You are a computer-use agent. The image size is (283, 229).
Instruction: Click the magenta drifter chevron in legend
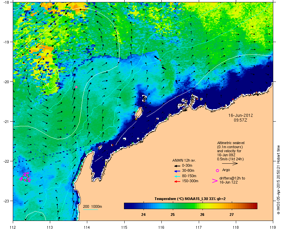point(215,181)
